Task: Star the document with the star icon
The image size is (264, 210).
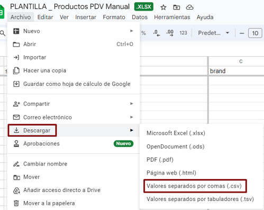Action: pos(163,7)
